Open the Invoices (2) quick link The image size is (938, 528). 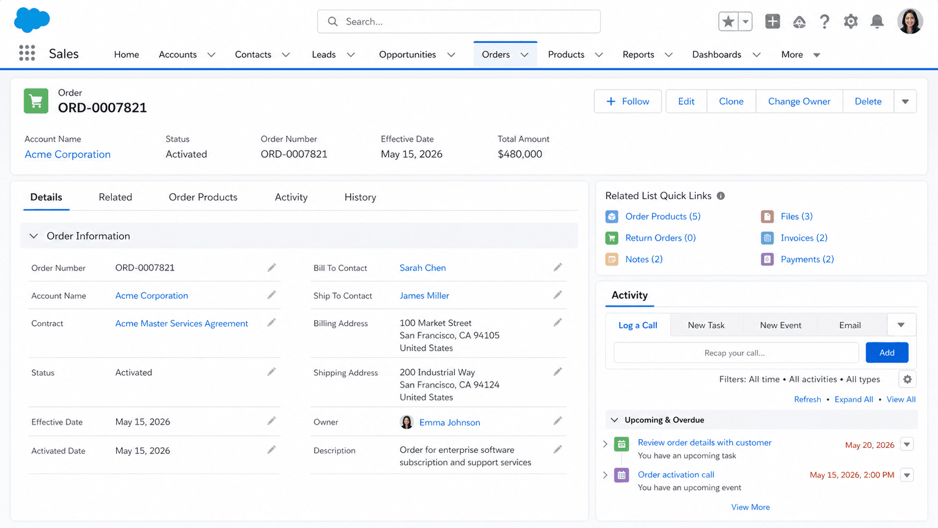[x=804, y=238]
